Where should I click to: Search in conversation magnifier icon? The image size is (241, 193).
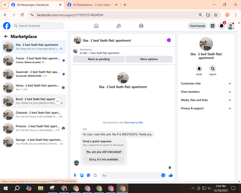pos(213,69)
